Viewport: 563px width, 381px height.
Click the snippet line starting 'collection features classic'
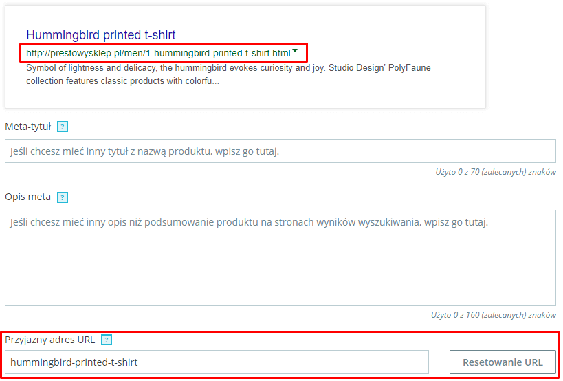pyautogui.click(x=122, y=80)
